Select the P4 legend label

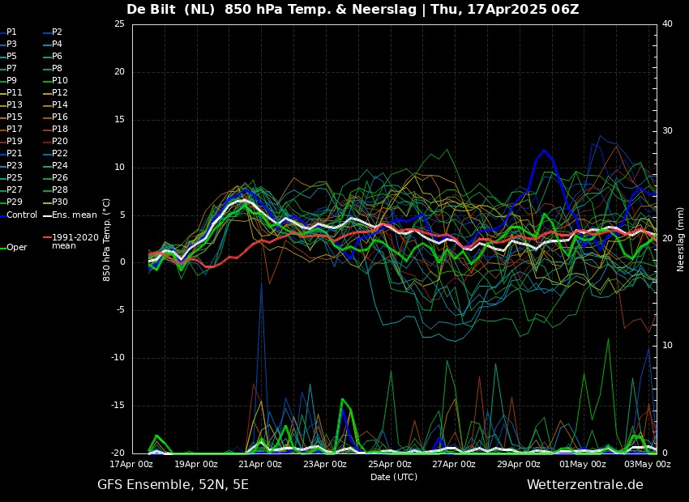coord(53,45)
